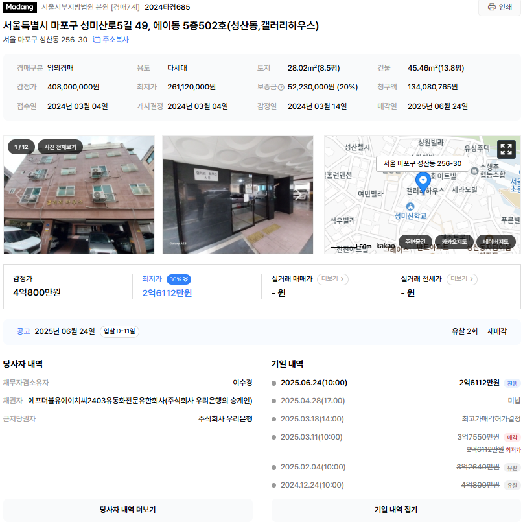
Task: Click creditor 주식회사 우리은행 entry
Action: [225, 419]
